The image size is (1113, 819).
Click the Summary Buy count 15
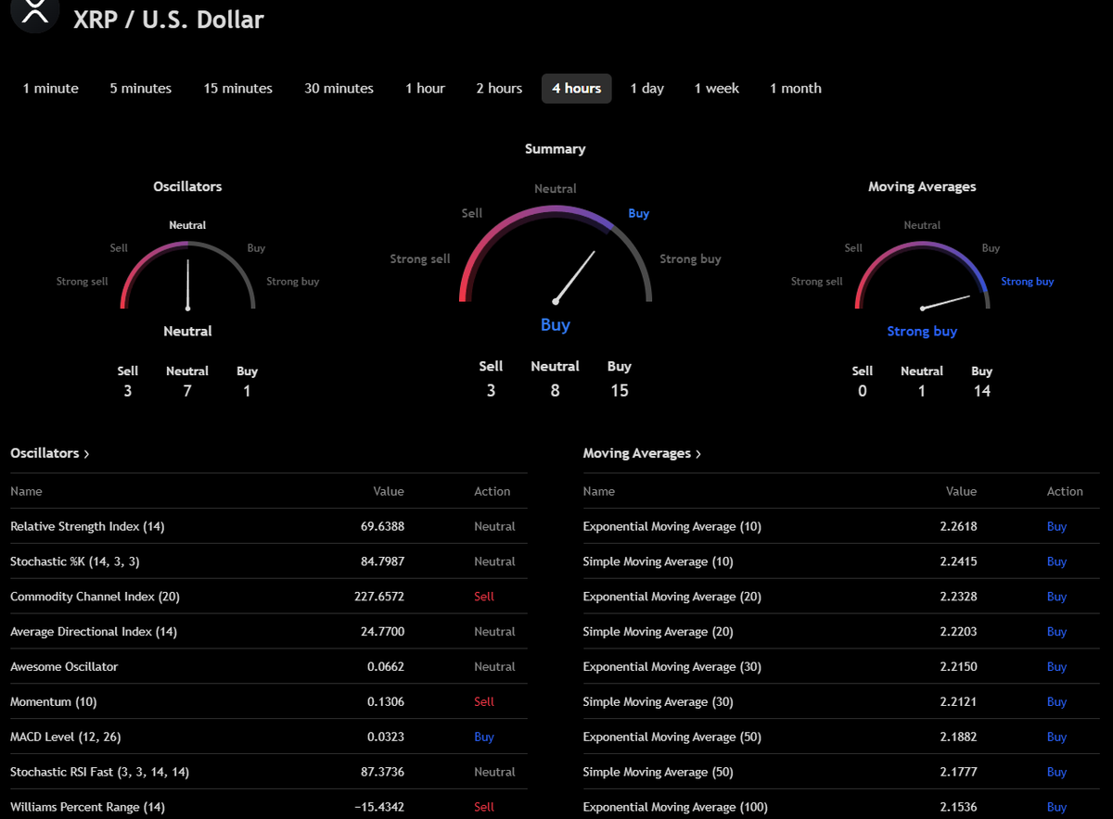[620, 391]
